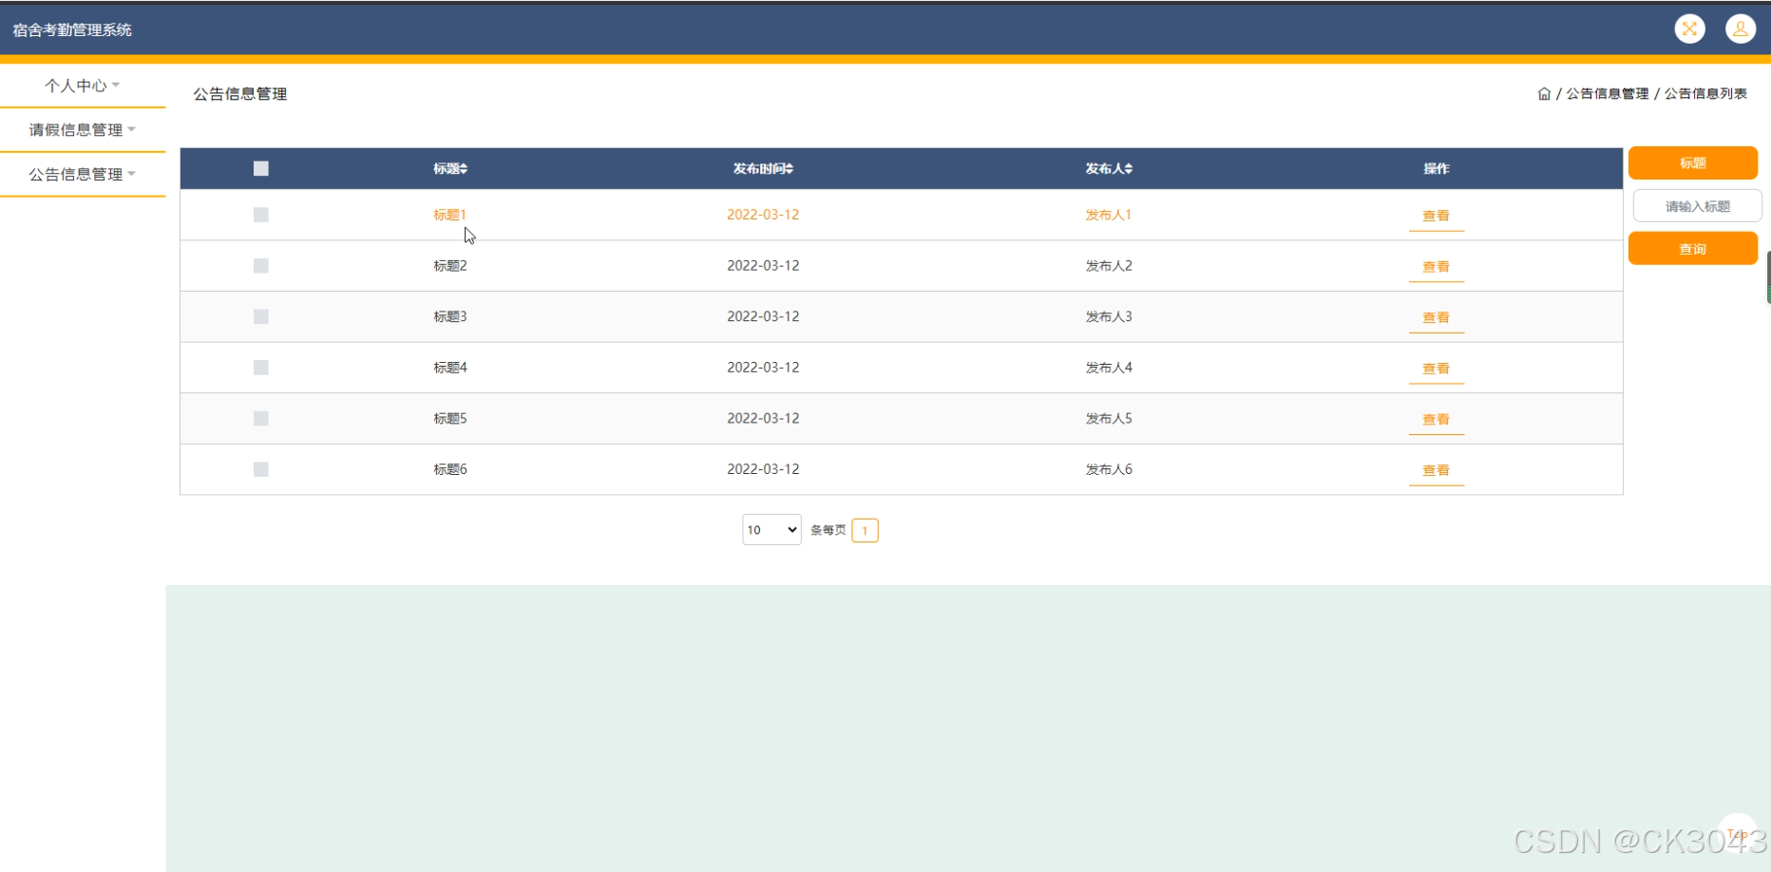The width and height of the screenshot is (1771, 872).
Task: Go to page 1 in pagination
Action: 865,530
